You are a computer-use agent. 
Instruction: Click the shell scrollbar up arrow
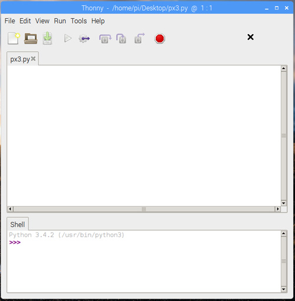point(284,234)
